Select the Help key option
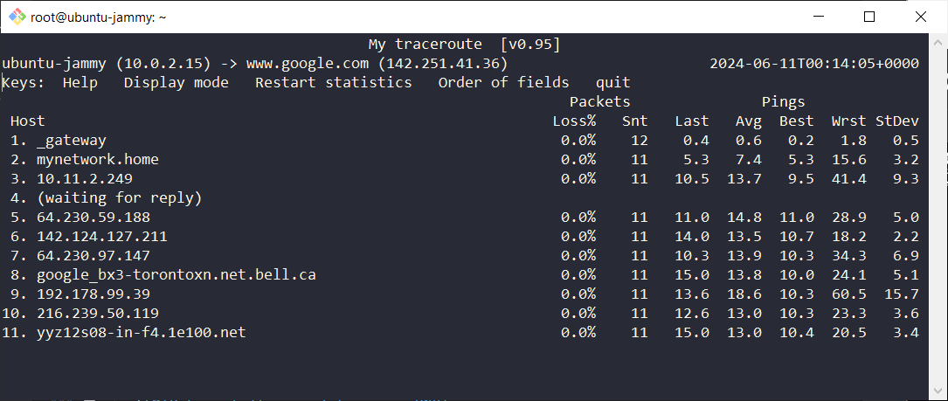The width and height of the screenshot is (948, 401). click(x=80, y=82)
